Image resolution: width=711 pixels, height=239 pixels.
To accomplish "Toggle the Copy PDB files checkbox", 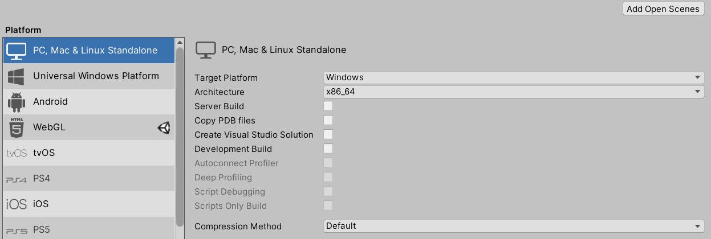I will (328, 120).
